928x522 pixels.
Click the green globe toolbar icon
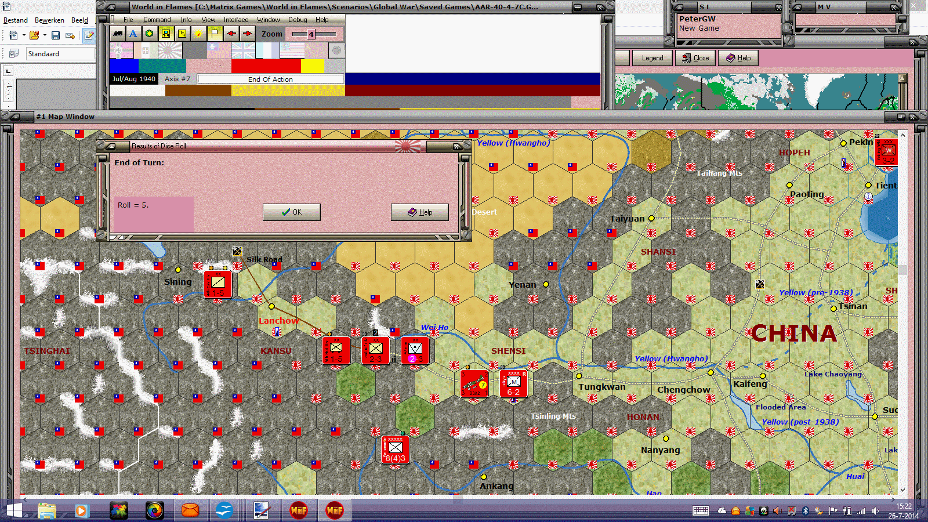148,34
